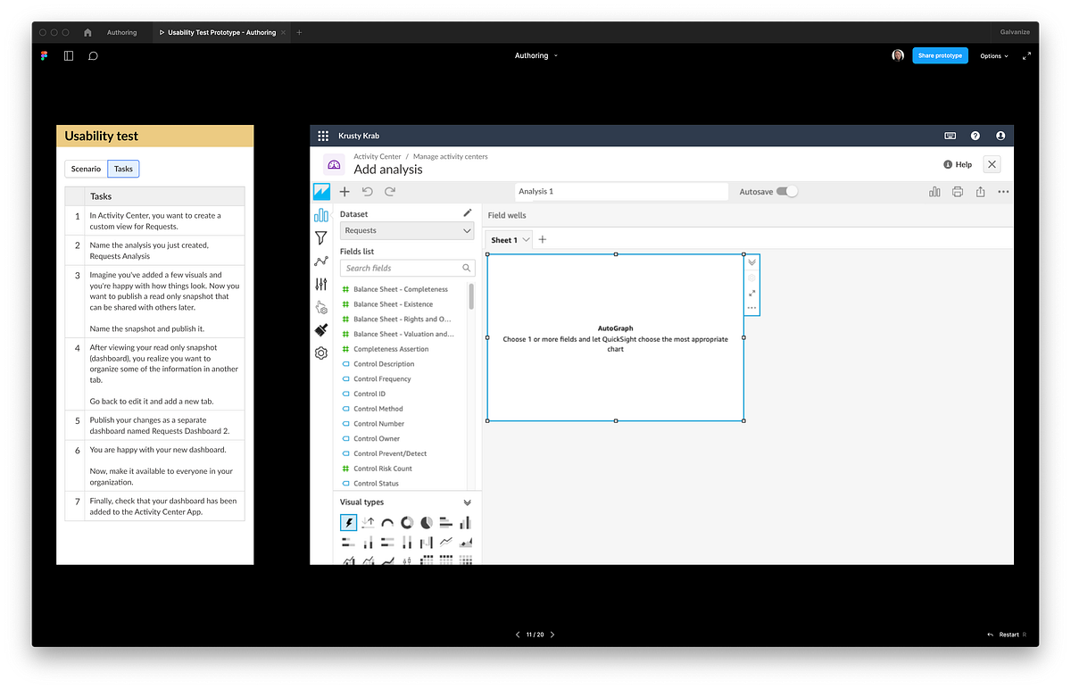Click the Share export icon
This screenshot has height=689, width=1071.
(x=980, y=192)
